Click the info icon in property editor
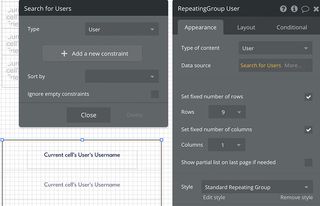Viewport: 320px width, 206px height. click(x=294, y=9)
